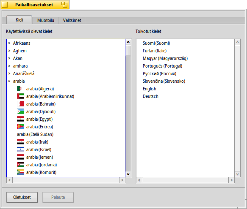247x209 pixels.
Task: Click preferred languages scroll down arrow
Action: click(238, 174)
